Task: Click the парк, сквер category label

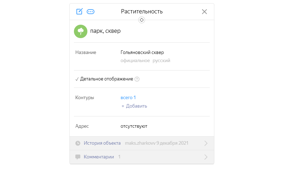Action: tap(105, 31)
